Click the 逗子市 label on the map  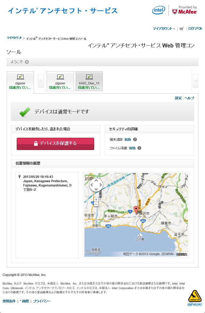pyautogui.click(x=179, y=234)
